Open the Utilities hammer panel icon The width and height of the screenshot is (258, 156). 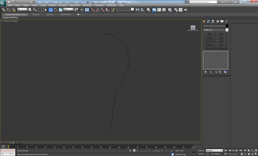pyautogui.click(x=226, y=21)
